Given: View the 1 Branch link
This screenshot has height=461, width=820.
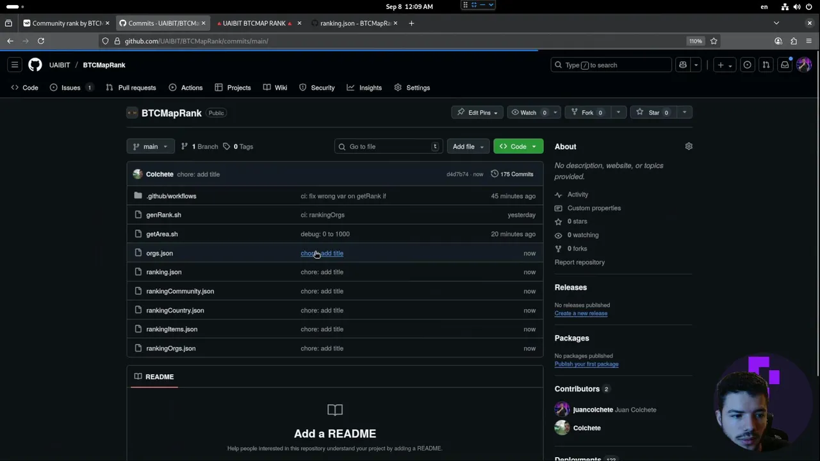Looking at the screenshot, I should [199, 147].
